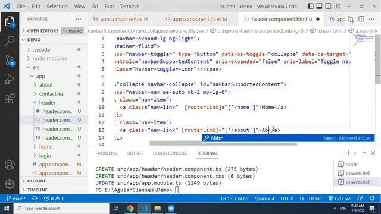
Task: Close the terminal panel
Action: click(x=373, y=153)
